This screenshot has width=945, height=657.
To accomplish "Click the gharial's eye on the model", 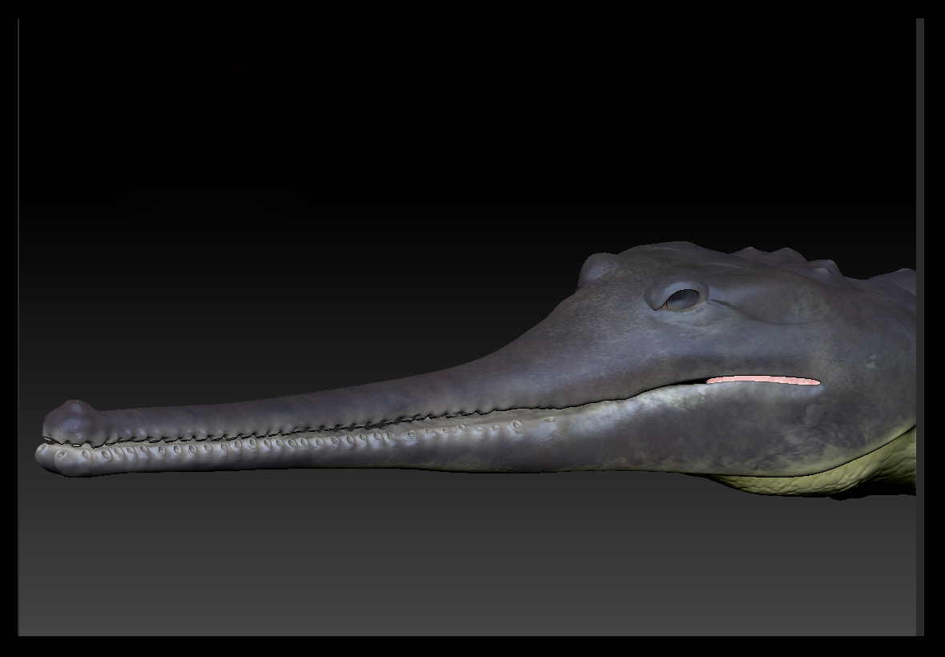I will pos(682,300).
